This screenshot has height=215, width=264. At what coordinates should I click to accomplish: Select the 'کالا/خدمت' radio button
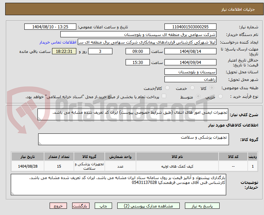[x=167, y=88]
